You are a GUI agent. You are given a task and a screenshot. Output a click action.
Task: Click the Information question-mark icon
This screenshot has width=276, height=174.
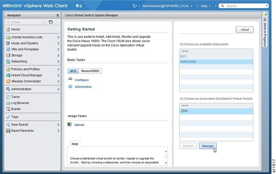(x=70, y=87)
